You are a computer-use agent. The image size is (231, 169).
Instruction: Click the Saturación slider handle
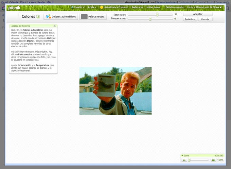157,15
